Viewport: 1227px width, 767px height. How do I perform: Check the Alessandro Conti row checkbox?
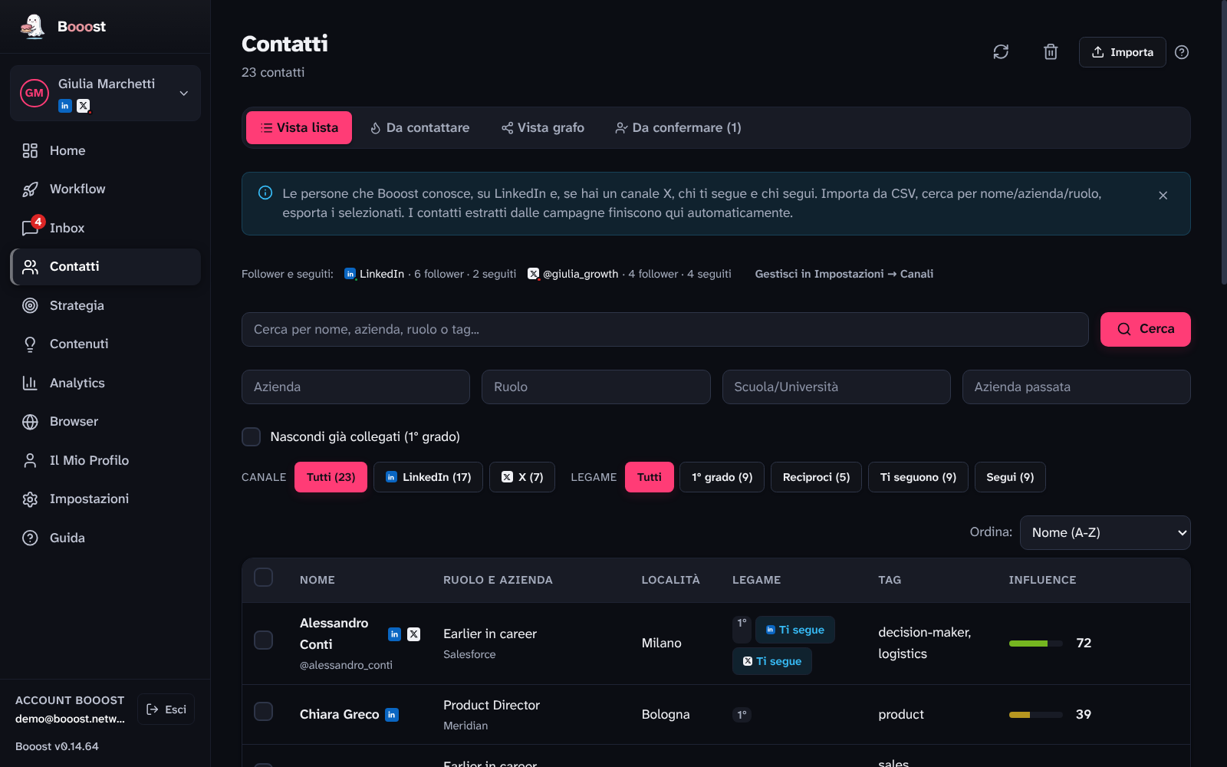[x=263, y=640]
